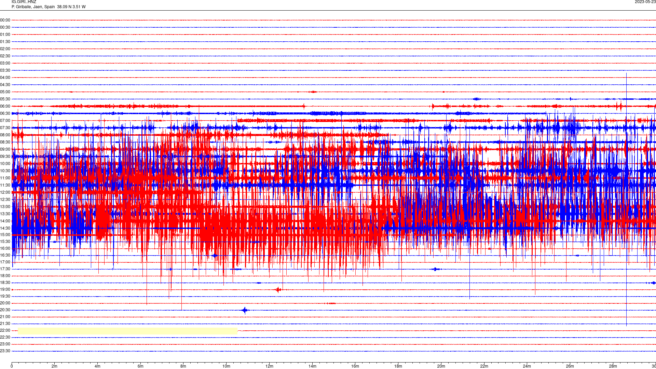This screenshot has height=369, width=656.
Task: Select the 05:00 time row label
Action: pyautogui.click(x=5, y=92)
